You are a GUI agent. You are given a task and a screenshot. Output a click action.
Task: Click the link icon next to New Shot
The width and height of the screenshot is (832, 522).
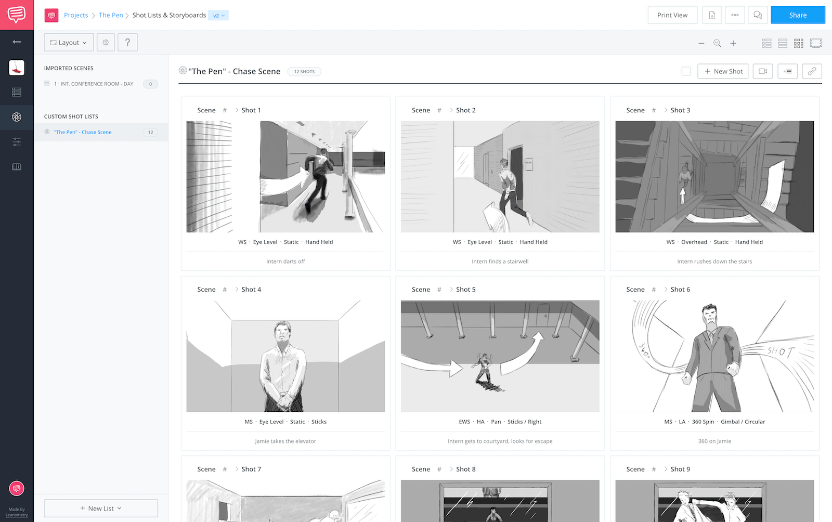tap(812, 71)
